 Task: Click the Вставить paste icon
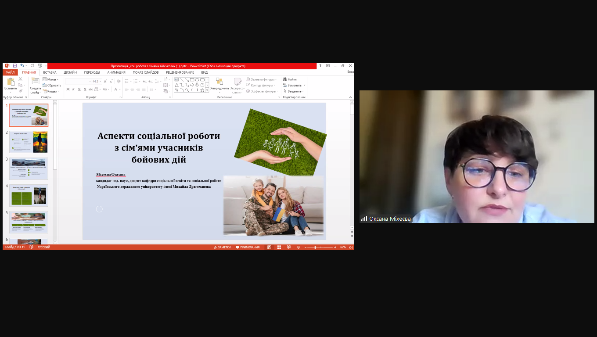[11, 82]
